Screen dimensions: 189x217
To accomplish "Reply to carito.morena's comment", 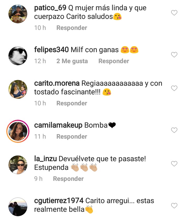I will pyautogui.click(x=72, y=103).
